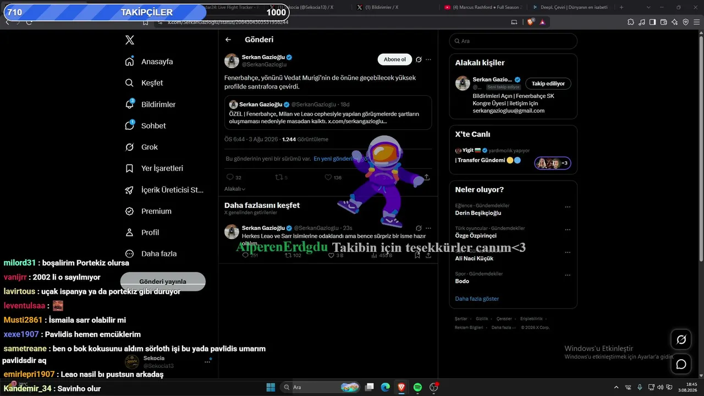Click the X search field 'Ara'
The image size is (704, 396).
click(x=513, y=41)
